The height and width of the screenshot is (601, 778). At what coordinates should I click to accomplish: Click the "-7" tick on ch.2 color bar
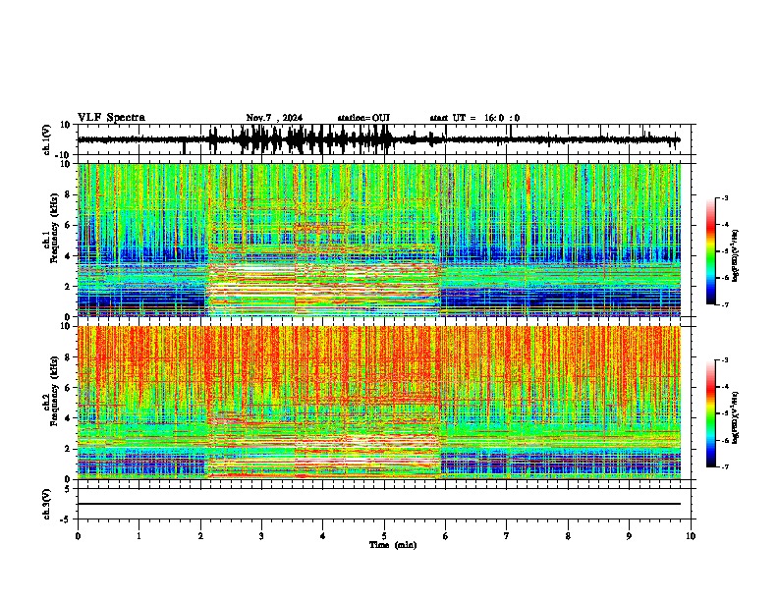coord(724,466)
